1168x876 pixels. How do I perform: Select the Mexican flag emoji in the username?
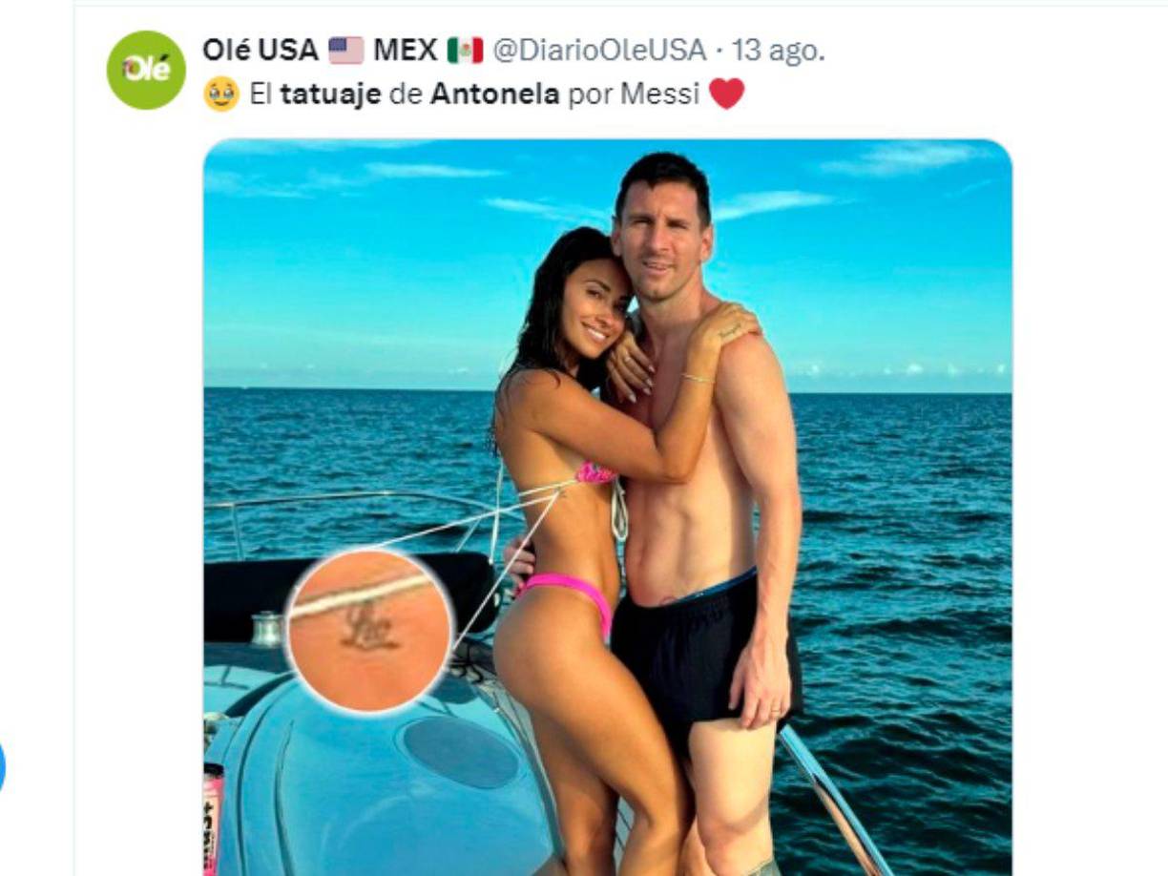click(462, 54)
